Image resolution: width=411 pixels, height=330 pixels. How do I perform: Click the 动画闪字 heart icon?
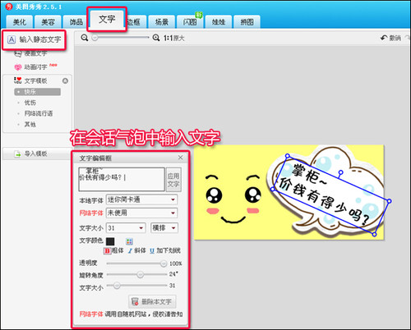coord(18,67)
